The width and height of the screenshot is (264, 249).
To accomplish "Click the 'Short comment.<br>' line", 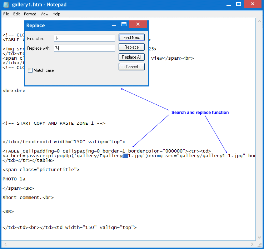I will click(x=28, y=197).
